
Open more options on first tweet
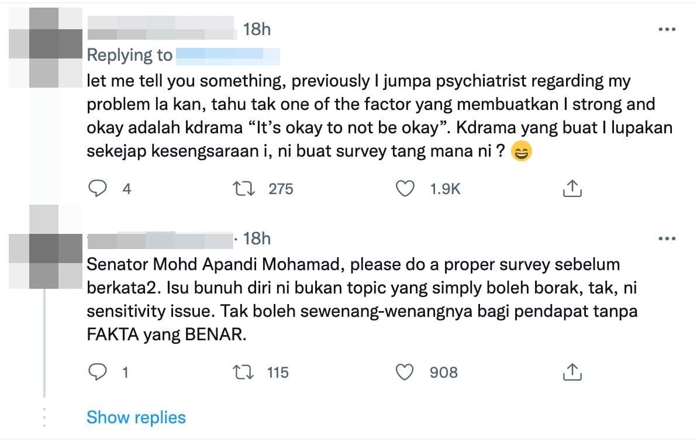[x=667, y=29]
